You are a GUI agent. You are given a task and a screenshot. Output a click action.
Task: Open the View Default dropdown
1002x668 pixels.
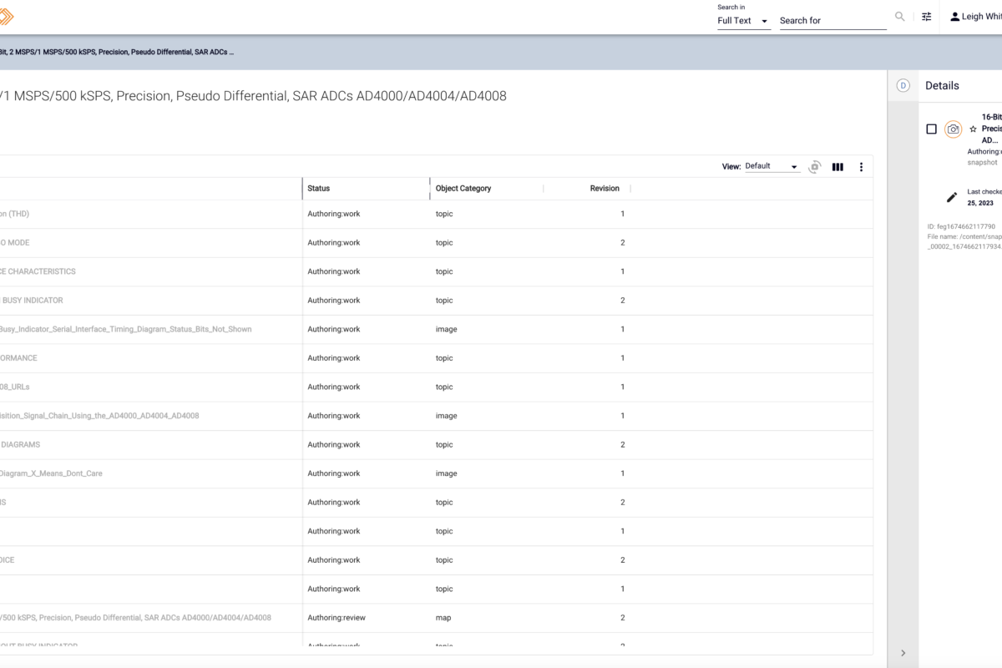tap(772, 166)
